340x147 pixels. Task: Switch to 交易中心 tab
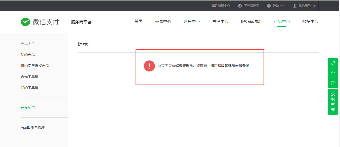[x=163, y=22]
